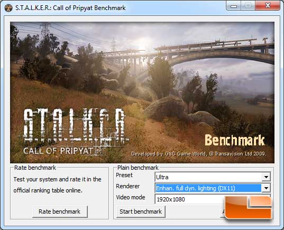
Task: Click the 'Plain benchmark' group title
Action: point(138,168)
